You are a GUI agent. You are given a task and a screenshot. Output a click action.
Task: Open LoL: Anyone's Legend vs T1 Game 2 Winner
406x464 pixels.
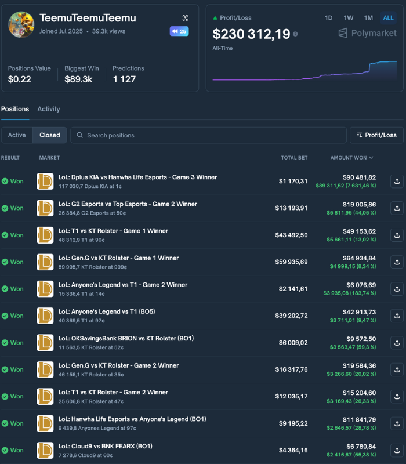pyautogui.click(x=123, y=285)
